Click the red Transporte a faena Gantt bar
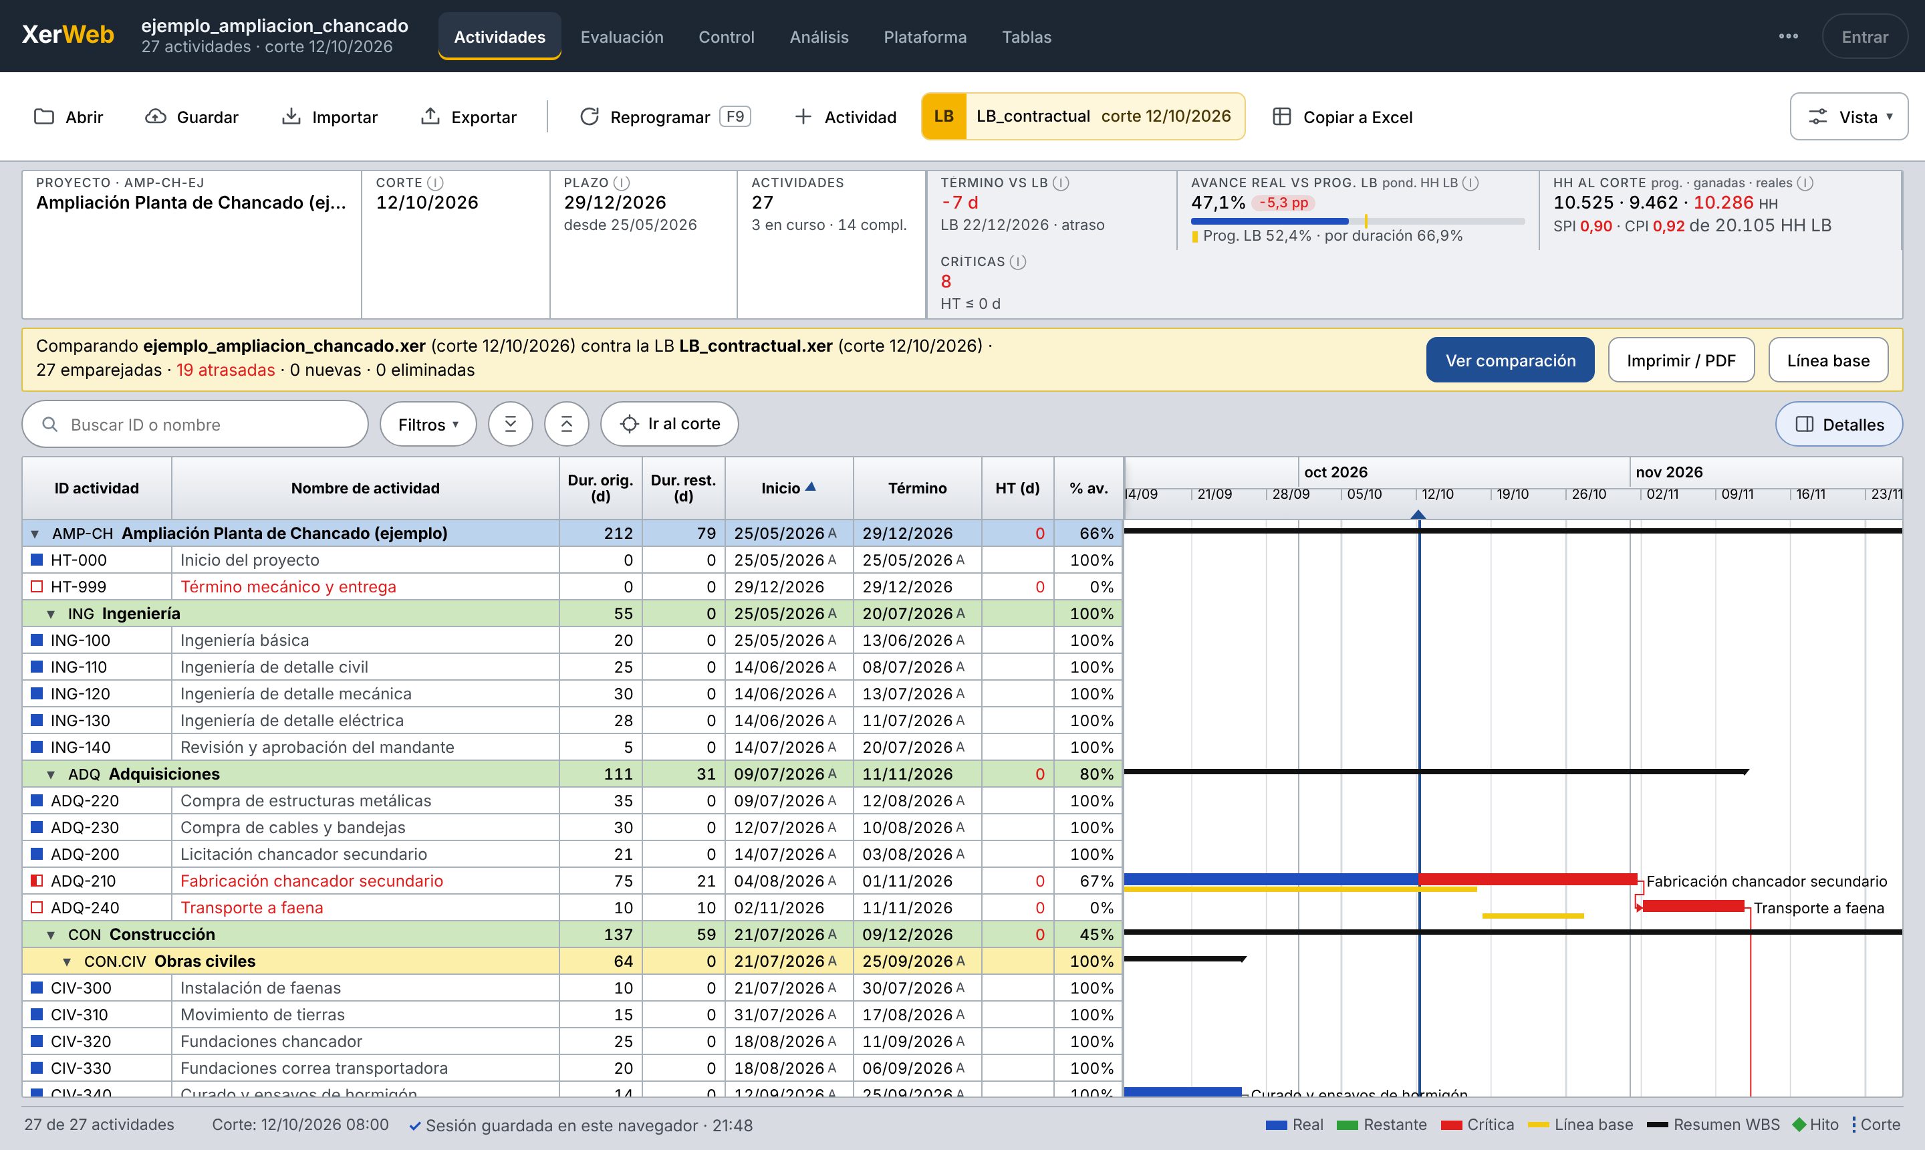 1693,906
